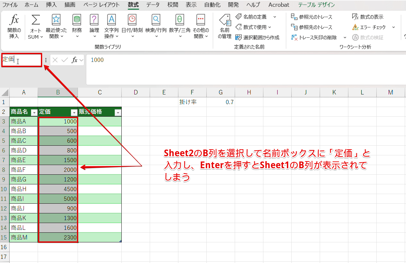This screenshot has height=263, width=406.
Task: Switch to the 表示 tab
Action: 191,5
